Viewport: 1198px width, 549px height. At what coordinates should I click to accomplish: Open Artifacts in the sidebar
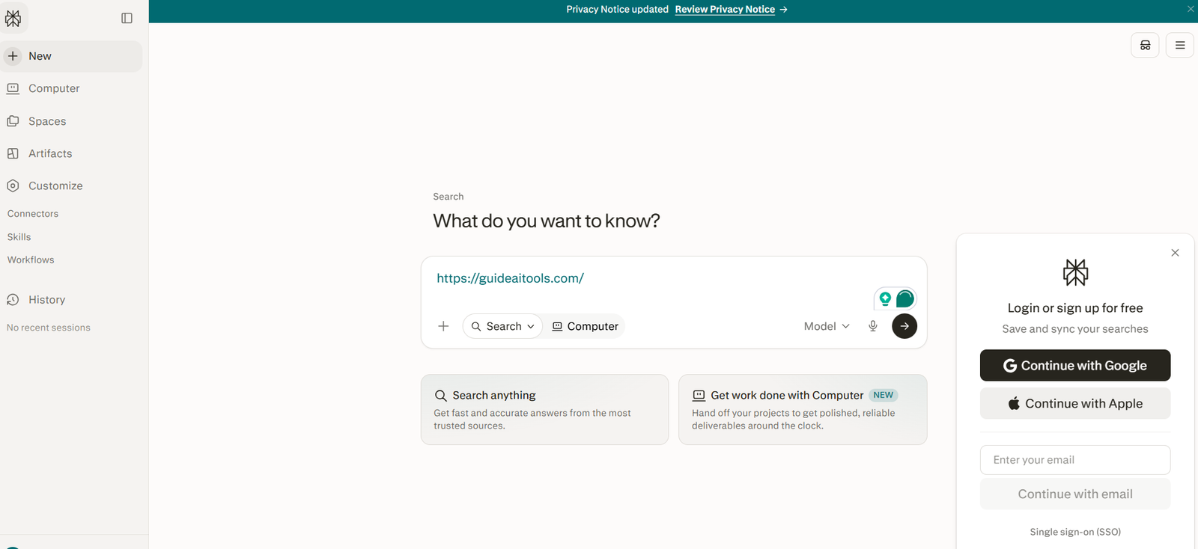71,153
